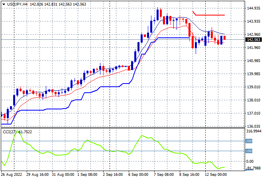Click price axis label 141.960
This screenshot has height=179, width=263.
pyautogui.click(x=253, y=48)
